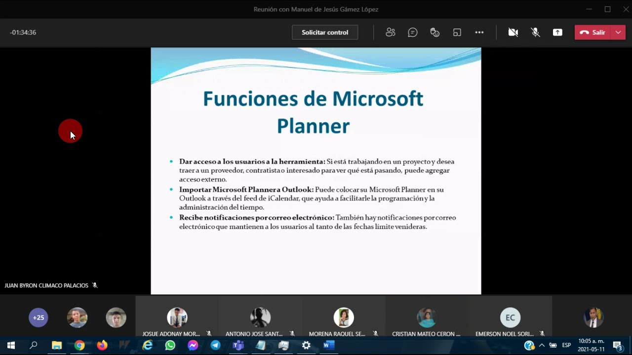Click the ESP input language indicator
This screenshot has width=632, height=355.
point(567,346)
